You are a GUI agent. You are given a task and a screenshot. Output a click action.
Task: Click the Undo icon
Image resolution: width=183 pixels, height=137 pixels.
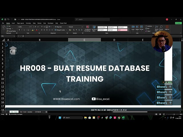tap(8, 19)
